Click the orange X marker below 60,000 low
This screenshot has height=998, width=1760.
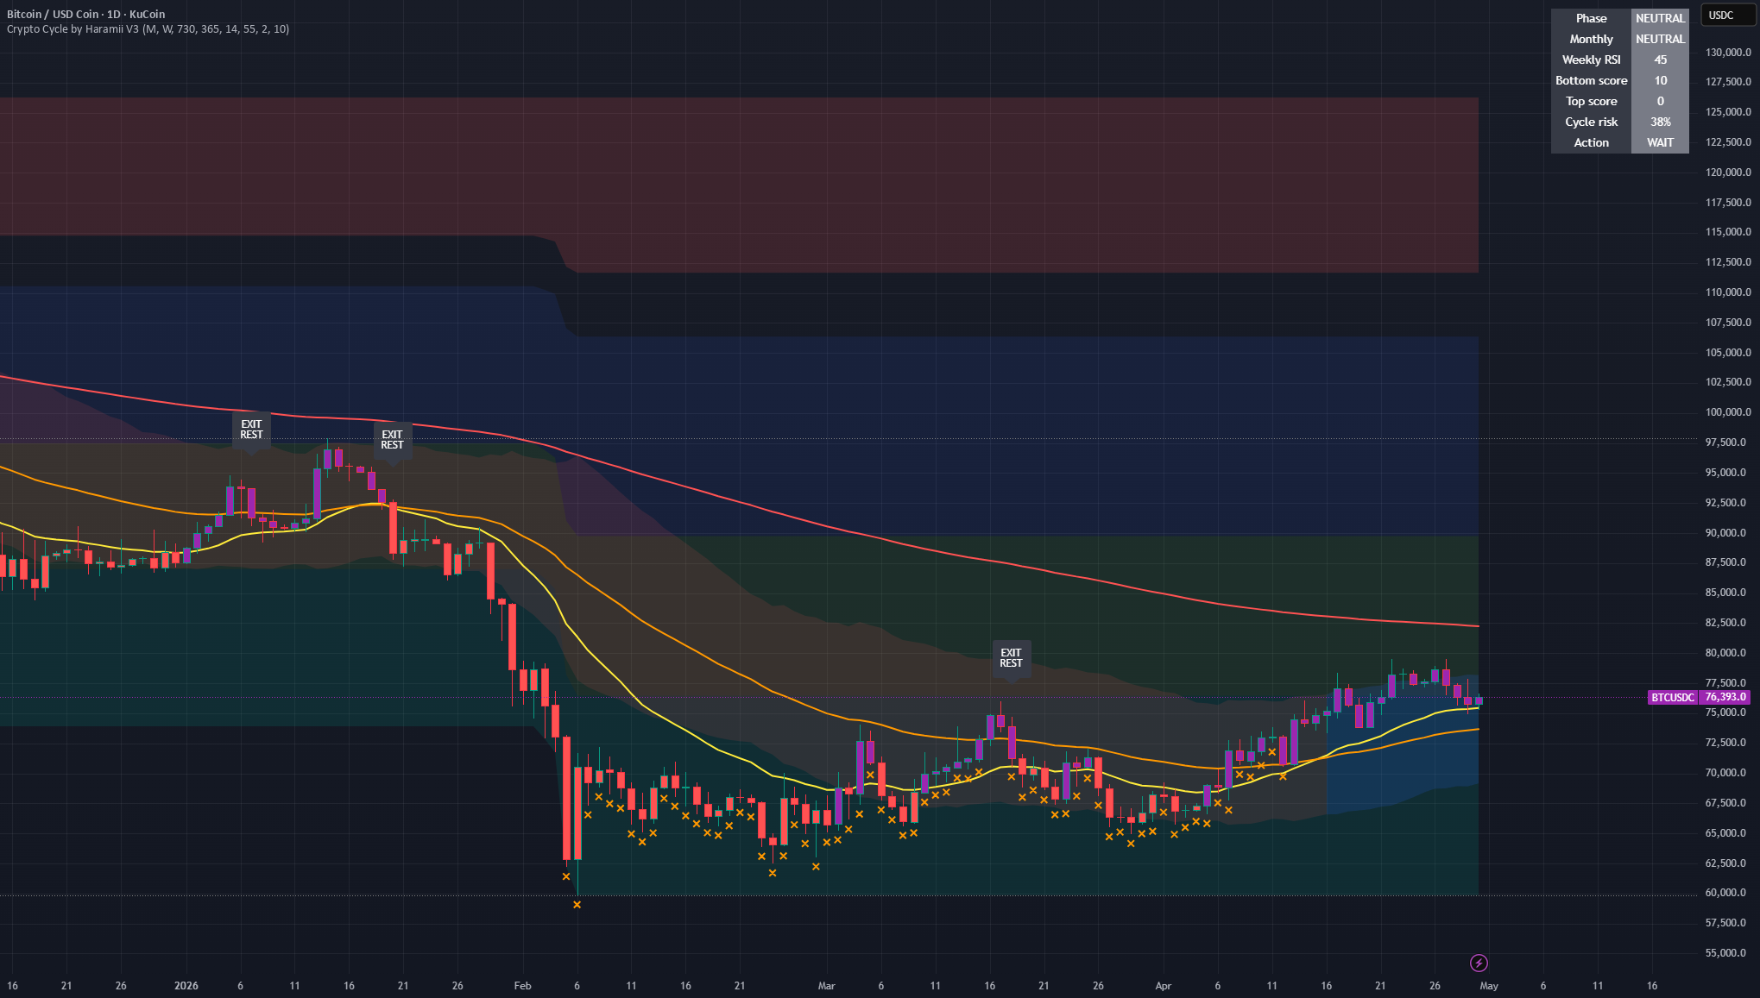pos(577,905)
